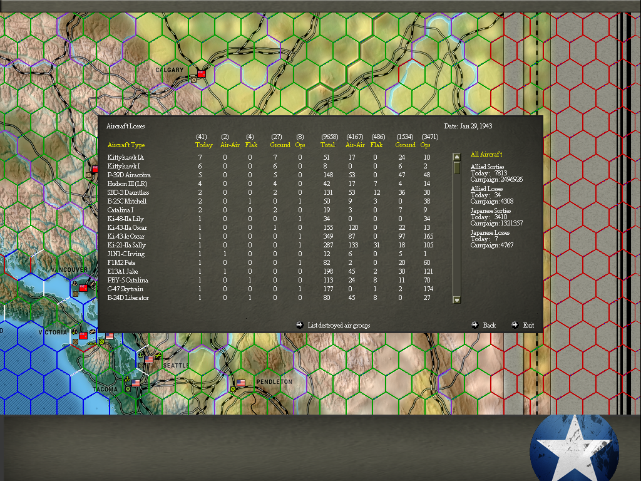Click the Back arrow icon

(x=474, y=325)
